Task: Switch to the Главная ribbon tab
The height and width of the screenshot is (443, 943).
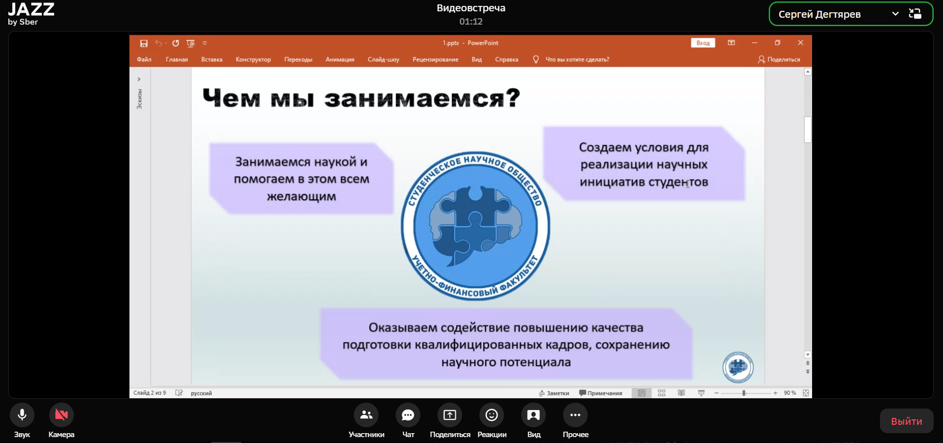Action: coord(177,60)
